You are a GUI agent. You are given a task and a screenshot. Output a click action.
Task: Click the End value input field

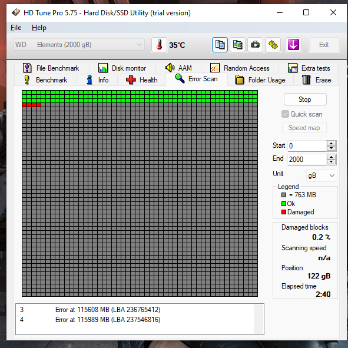(307, 160)
